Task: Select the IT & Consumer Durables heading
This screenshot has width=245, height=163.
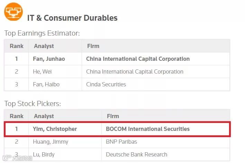Action: pyautogui.click(x=72, y=18)
